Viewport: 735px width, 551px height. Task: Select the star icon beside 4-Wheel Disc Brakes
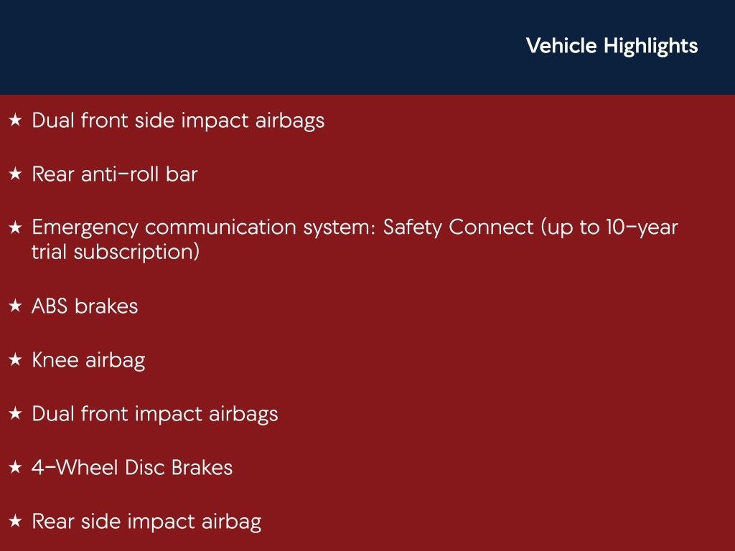15,468
